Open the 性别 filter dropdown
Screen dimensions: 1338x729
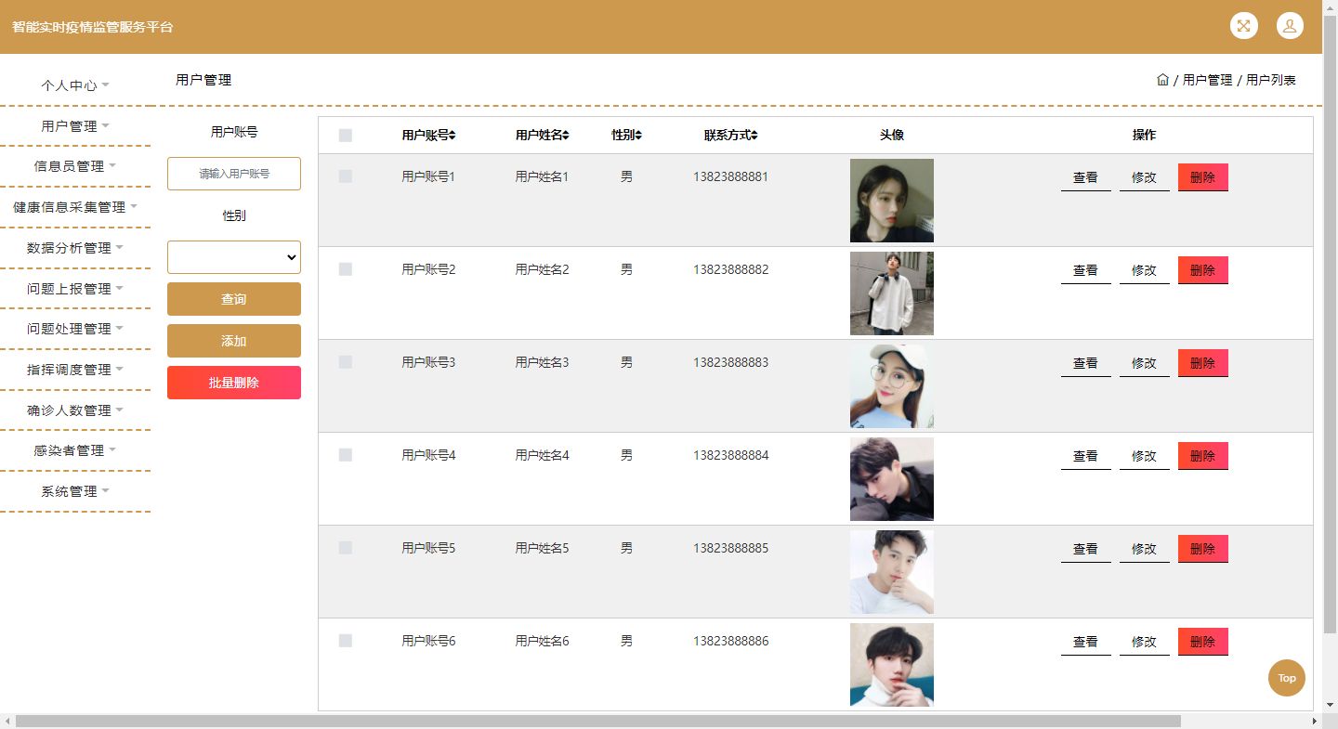(x=234, y=257)
